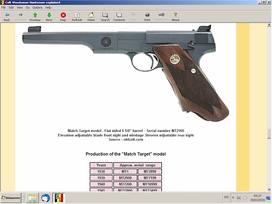Click the scrollbar up arrow
The image size is (272, 204).
pos(269,25)
